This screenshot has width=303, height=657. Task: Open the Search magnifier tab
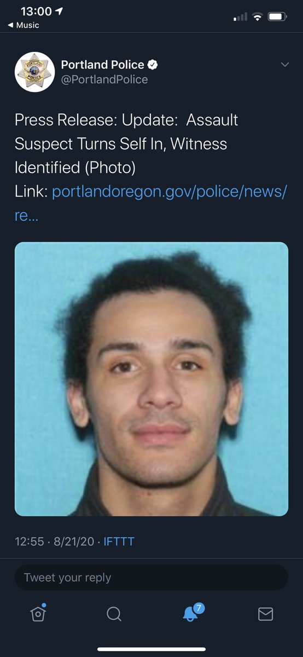coord(114,614)
